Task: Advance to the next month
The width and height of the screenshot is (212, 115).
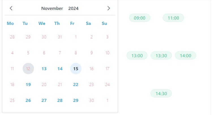Action: click(109, 8)
